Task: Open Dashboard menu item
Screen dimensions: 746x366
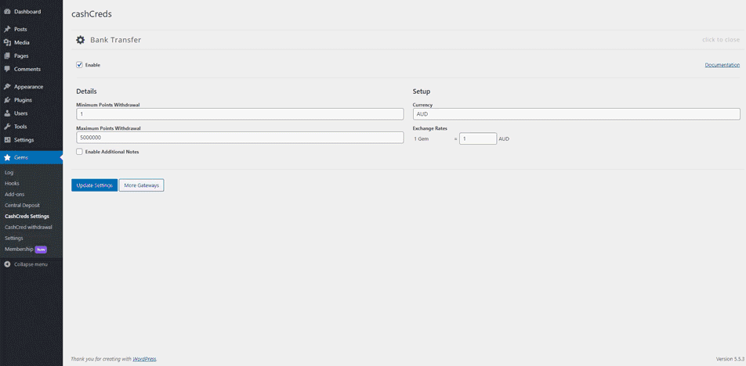Action: coord(31,12)
